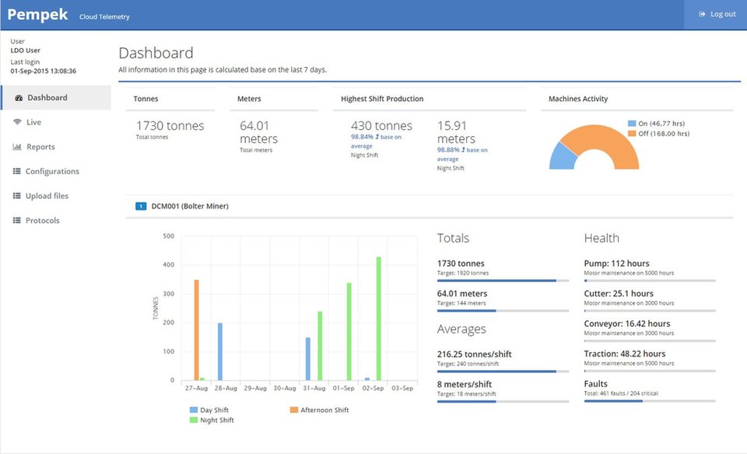Click the Upload files list icon
The image size is (747, 454).
(x=17, y=196)
